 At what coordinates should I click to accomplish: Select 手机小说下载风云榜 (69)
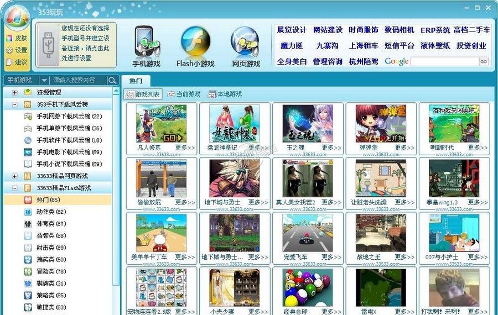[63, 164]
